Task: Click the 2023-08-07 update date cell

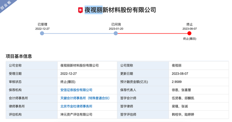Action: [199, 74]
